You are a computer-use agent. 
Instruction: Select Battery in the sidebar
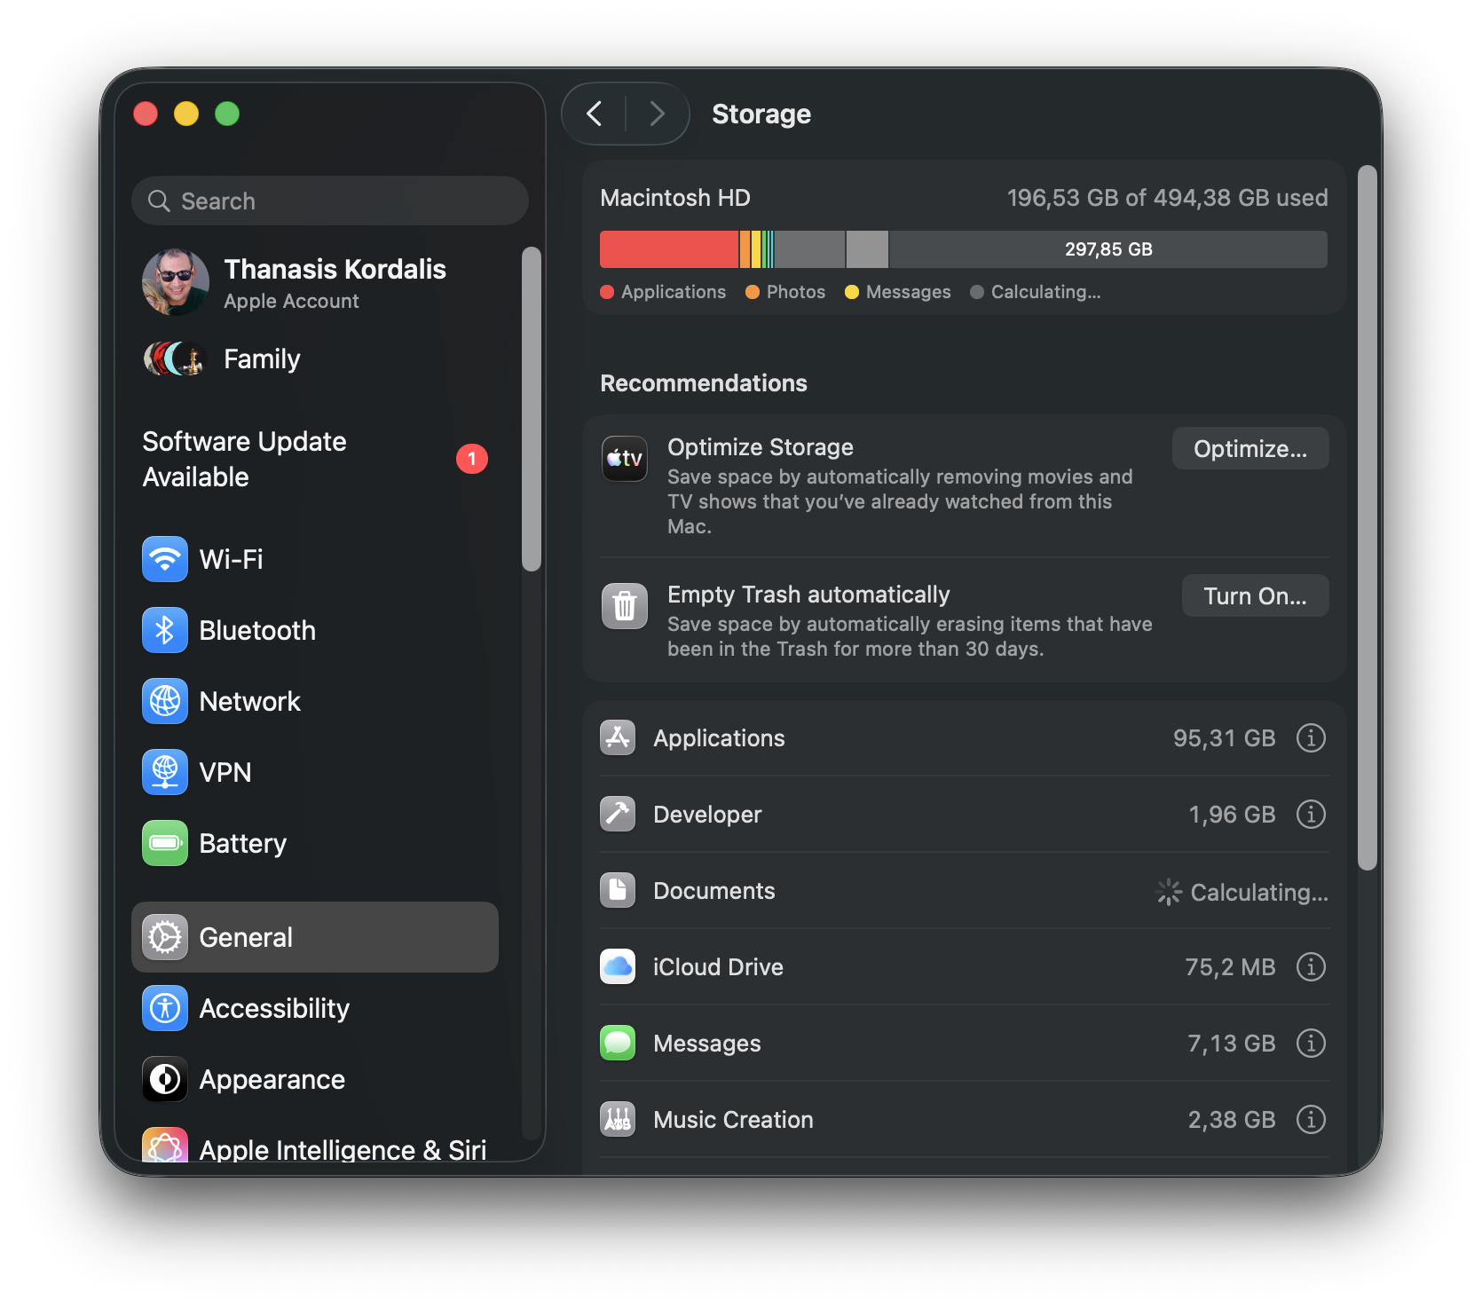coord(315,843)
